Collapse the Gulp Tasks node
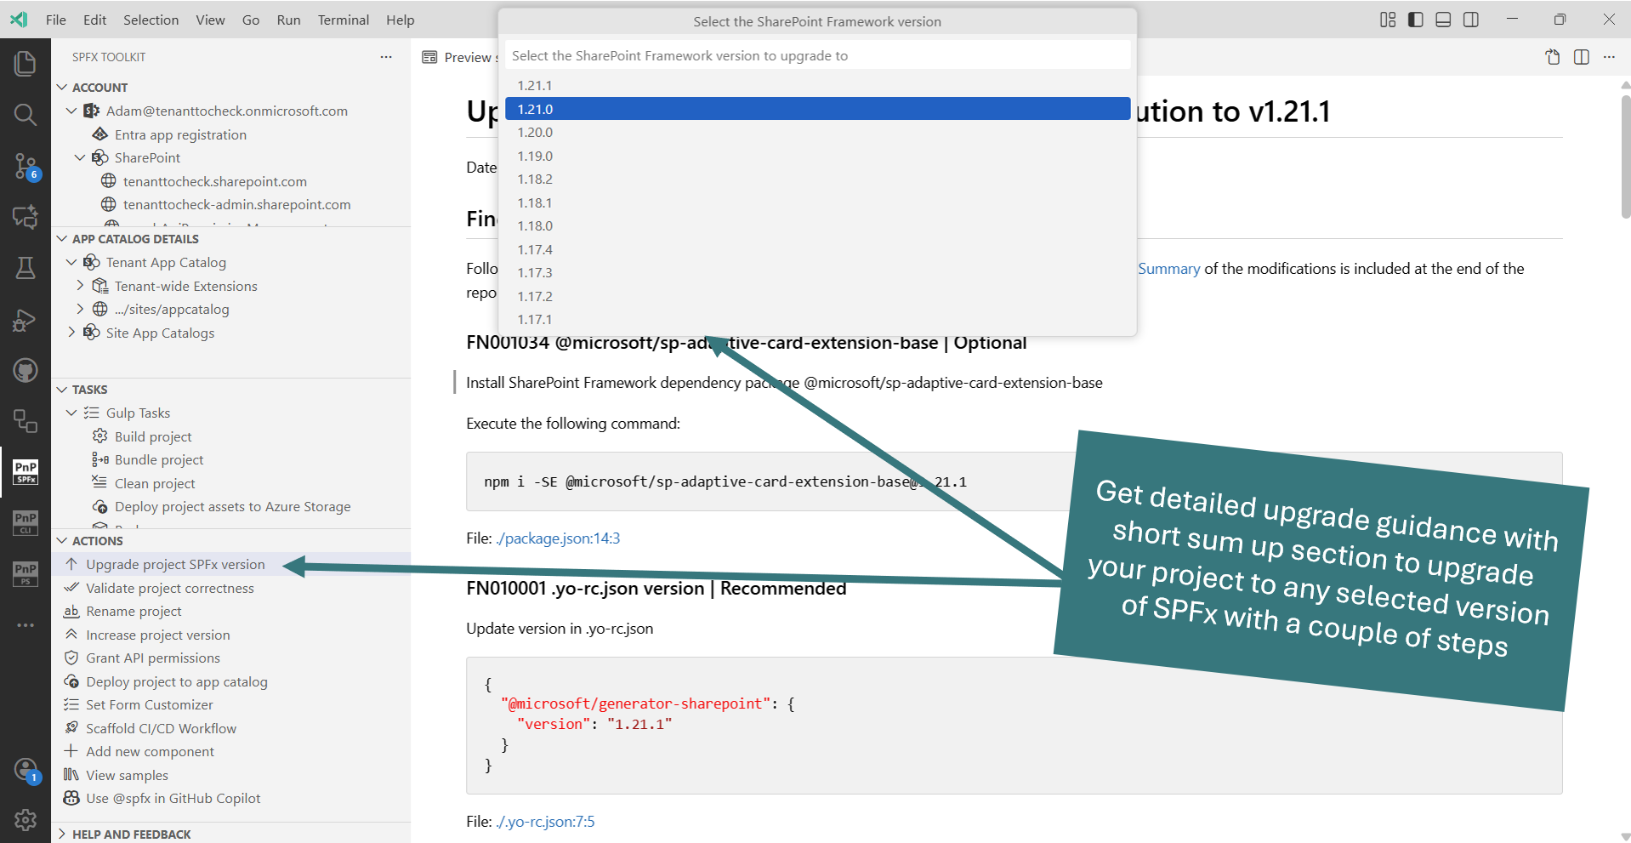Image resolution: width=1631 pixels, height=843 pixels. click(x=71, y=413)
